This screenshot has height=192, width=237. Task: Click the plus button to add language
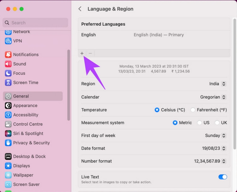click(82, 53)
